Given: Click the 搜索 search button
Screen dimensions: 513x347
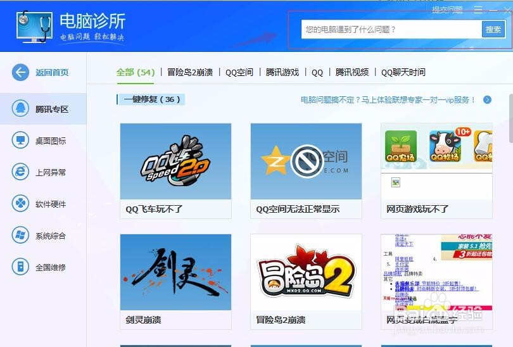Looking at the screenshot, I should tap(493, 29).
